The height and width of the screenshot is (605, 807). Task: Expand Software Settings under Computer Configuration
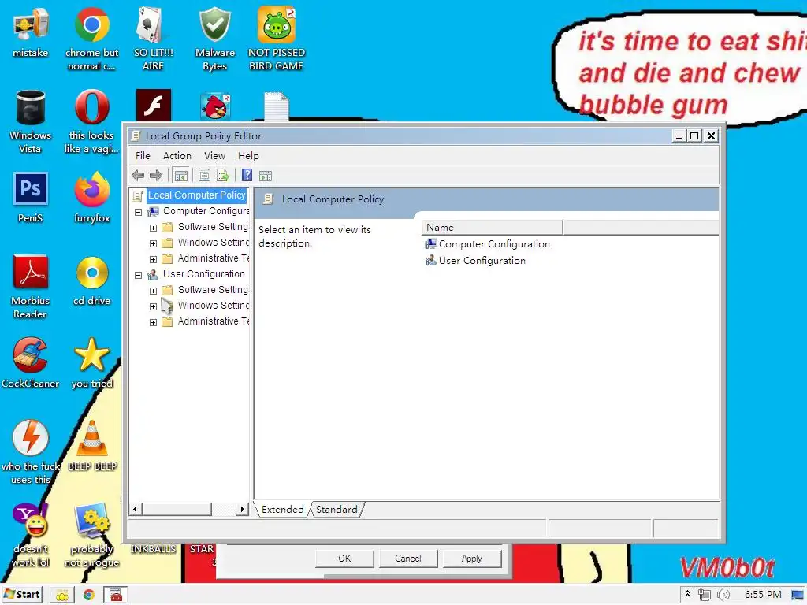point(153,228)
